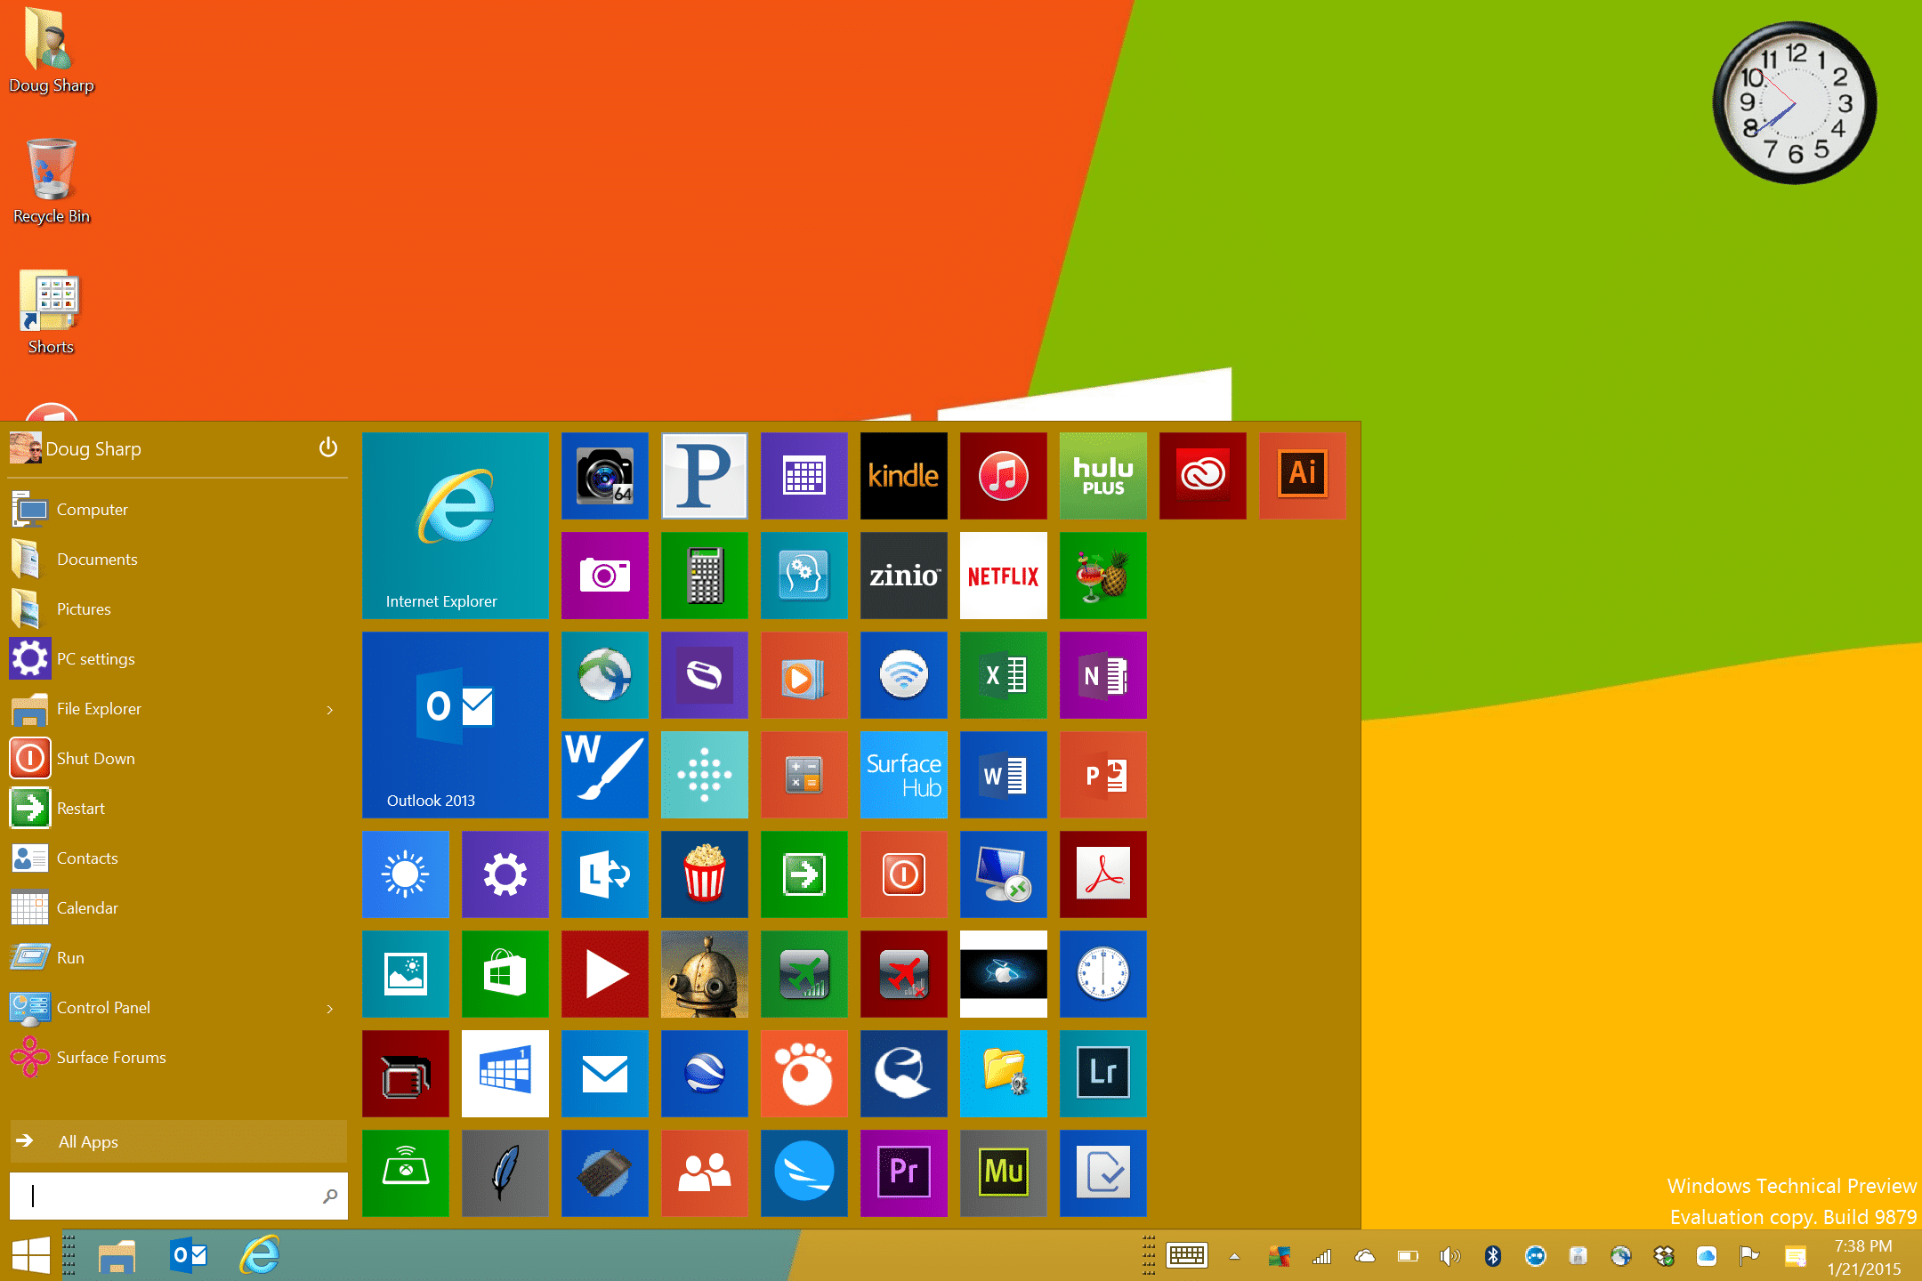Viewport: 1922px width, 1281px height.
Task: Open Outlook from taskbar
Action: (189, 1255)
